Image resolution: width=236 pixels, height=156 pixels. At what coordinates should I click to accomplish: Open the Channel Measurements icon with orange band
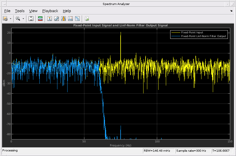(x=63, y=19)
